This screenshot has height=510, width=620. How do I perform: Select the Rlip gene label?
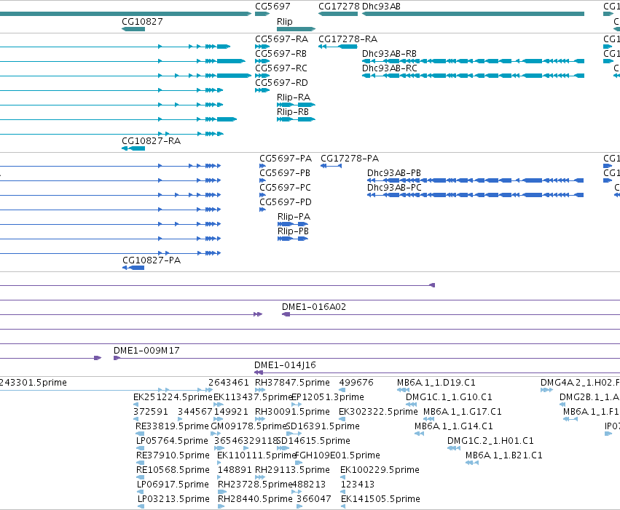click(285, 22)
